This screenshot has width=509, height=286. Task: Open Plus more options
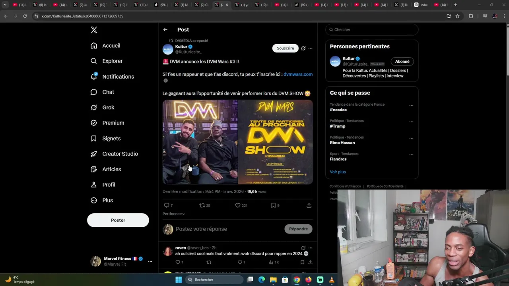102,201
